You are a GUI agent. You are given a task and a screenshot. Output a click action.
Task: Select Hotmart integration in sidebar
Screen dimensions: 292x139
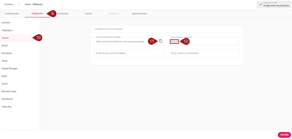[6, 23]
